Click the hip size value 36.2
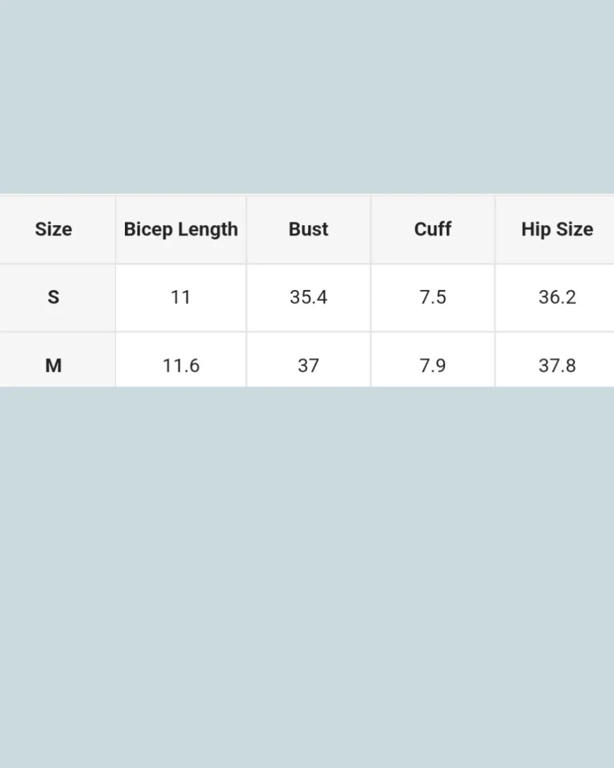 point(557,297)
